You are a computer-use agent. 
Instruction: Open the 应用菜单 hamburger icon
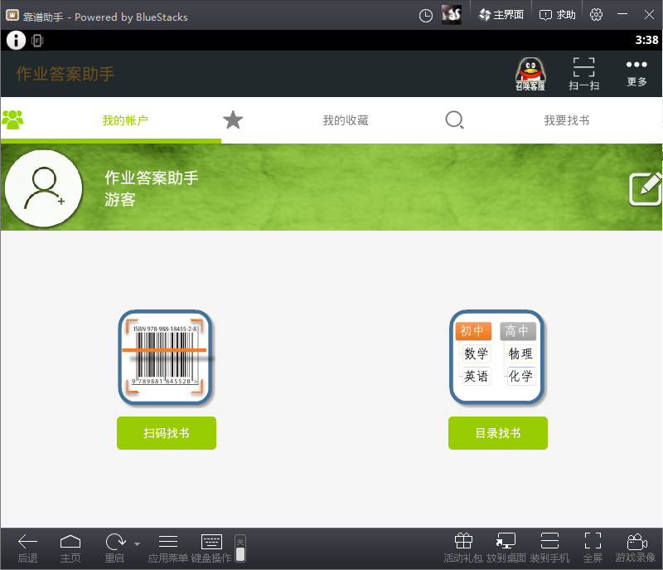pyautogui.click(x=168, y=543)
